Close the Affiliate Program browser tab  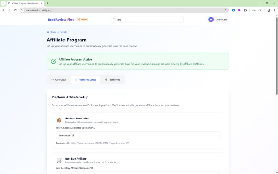coord(42,3)
